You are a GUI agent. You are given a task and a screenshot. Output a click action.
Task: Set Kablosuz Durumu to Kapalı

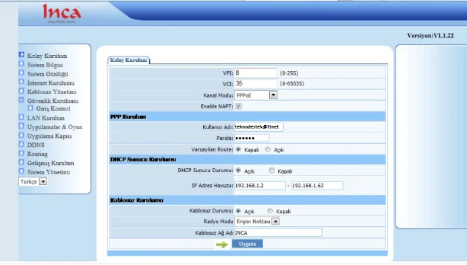(x=270, y=211)
